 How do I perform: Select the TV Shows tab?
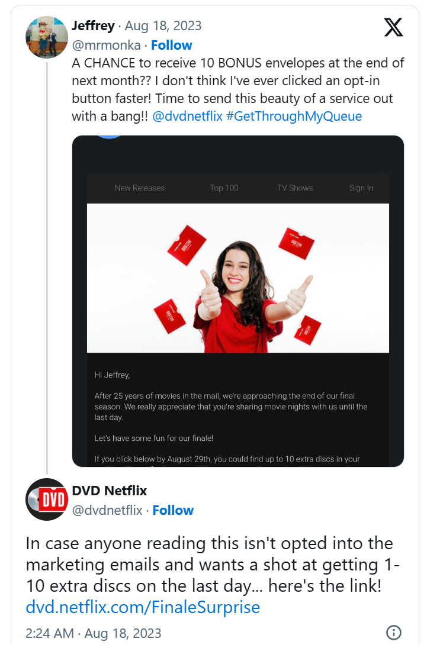coord(295,188)
